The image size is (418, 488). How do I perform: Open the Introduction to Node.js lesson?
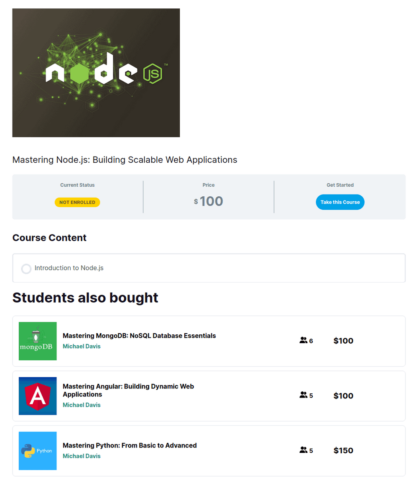69,268
